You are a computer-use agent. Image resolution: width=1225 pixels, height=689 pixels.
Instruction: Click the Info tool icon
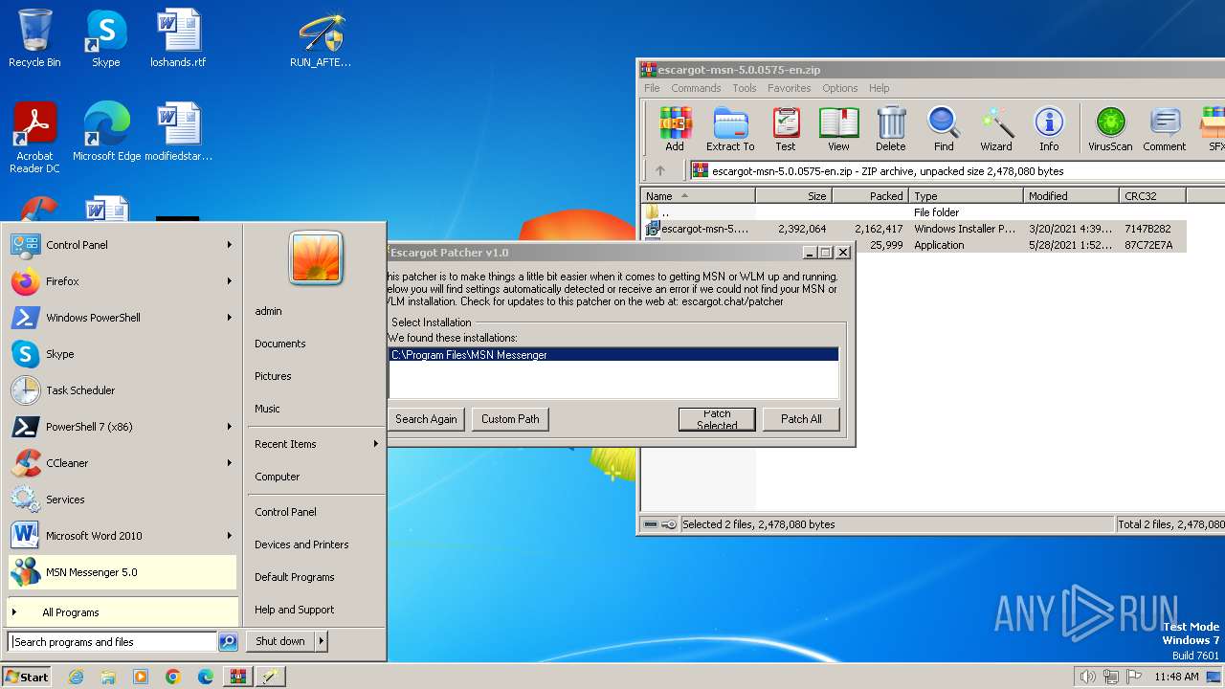pos(1049,129)
